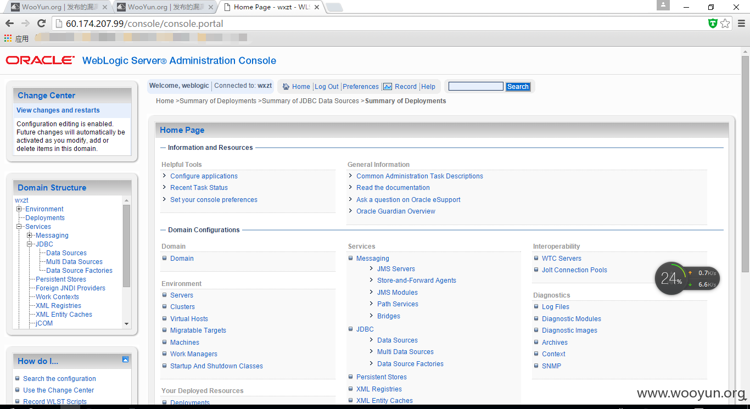Open Chrome's hamburger menu
750x409 pixels.
pyautogui.click(x=741, y=24)
